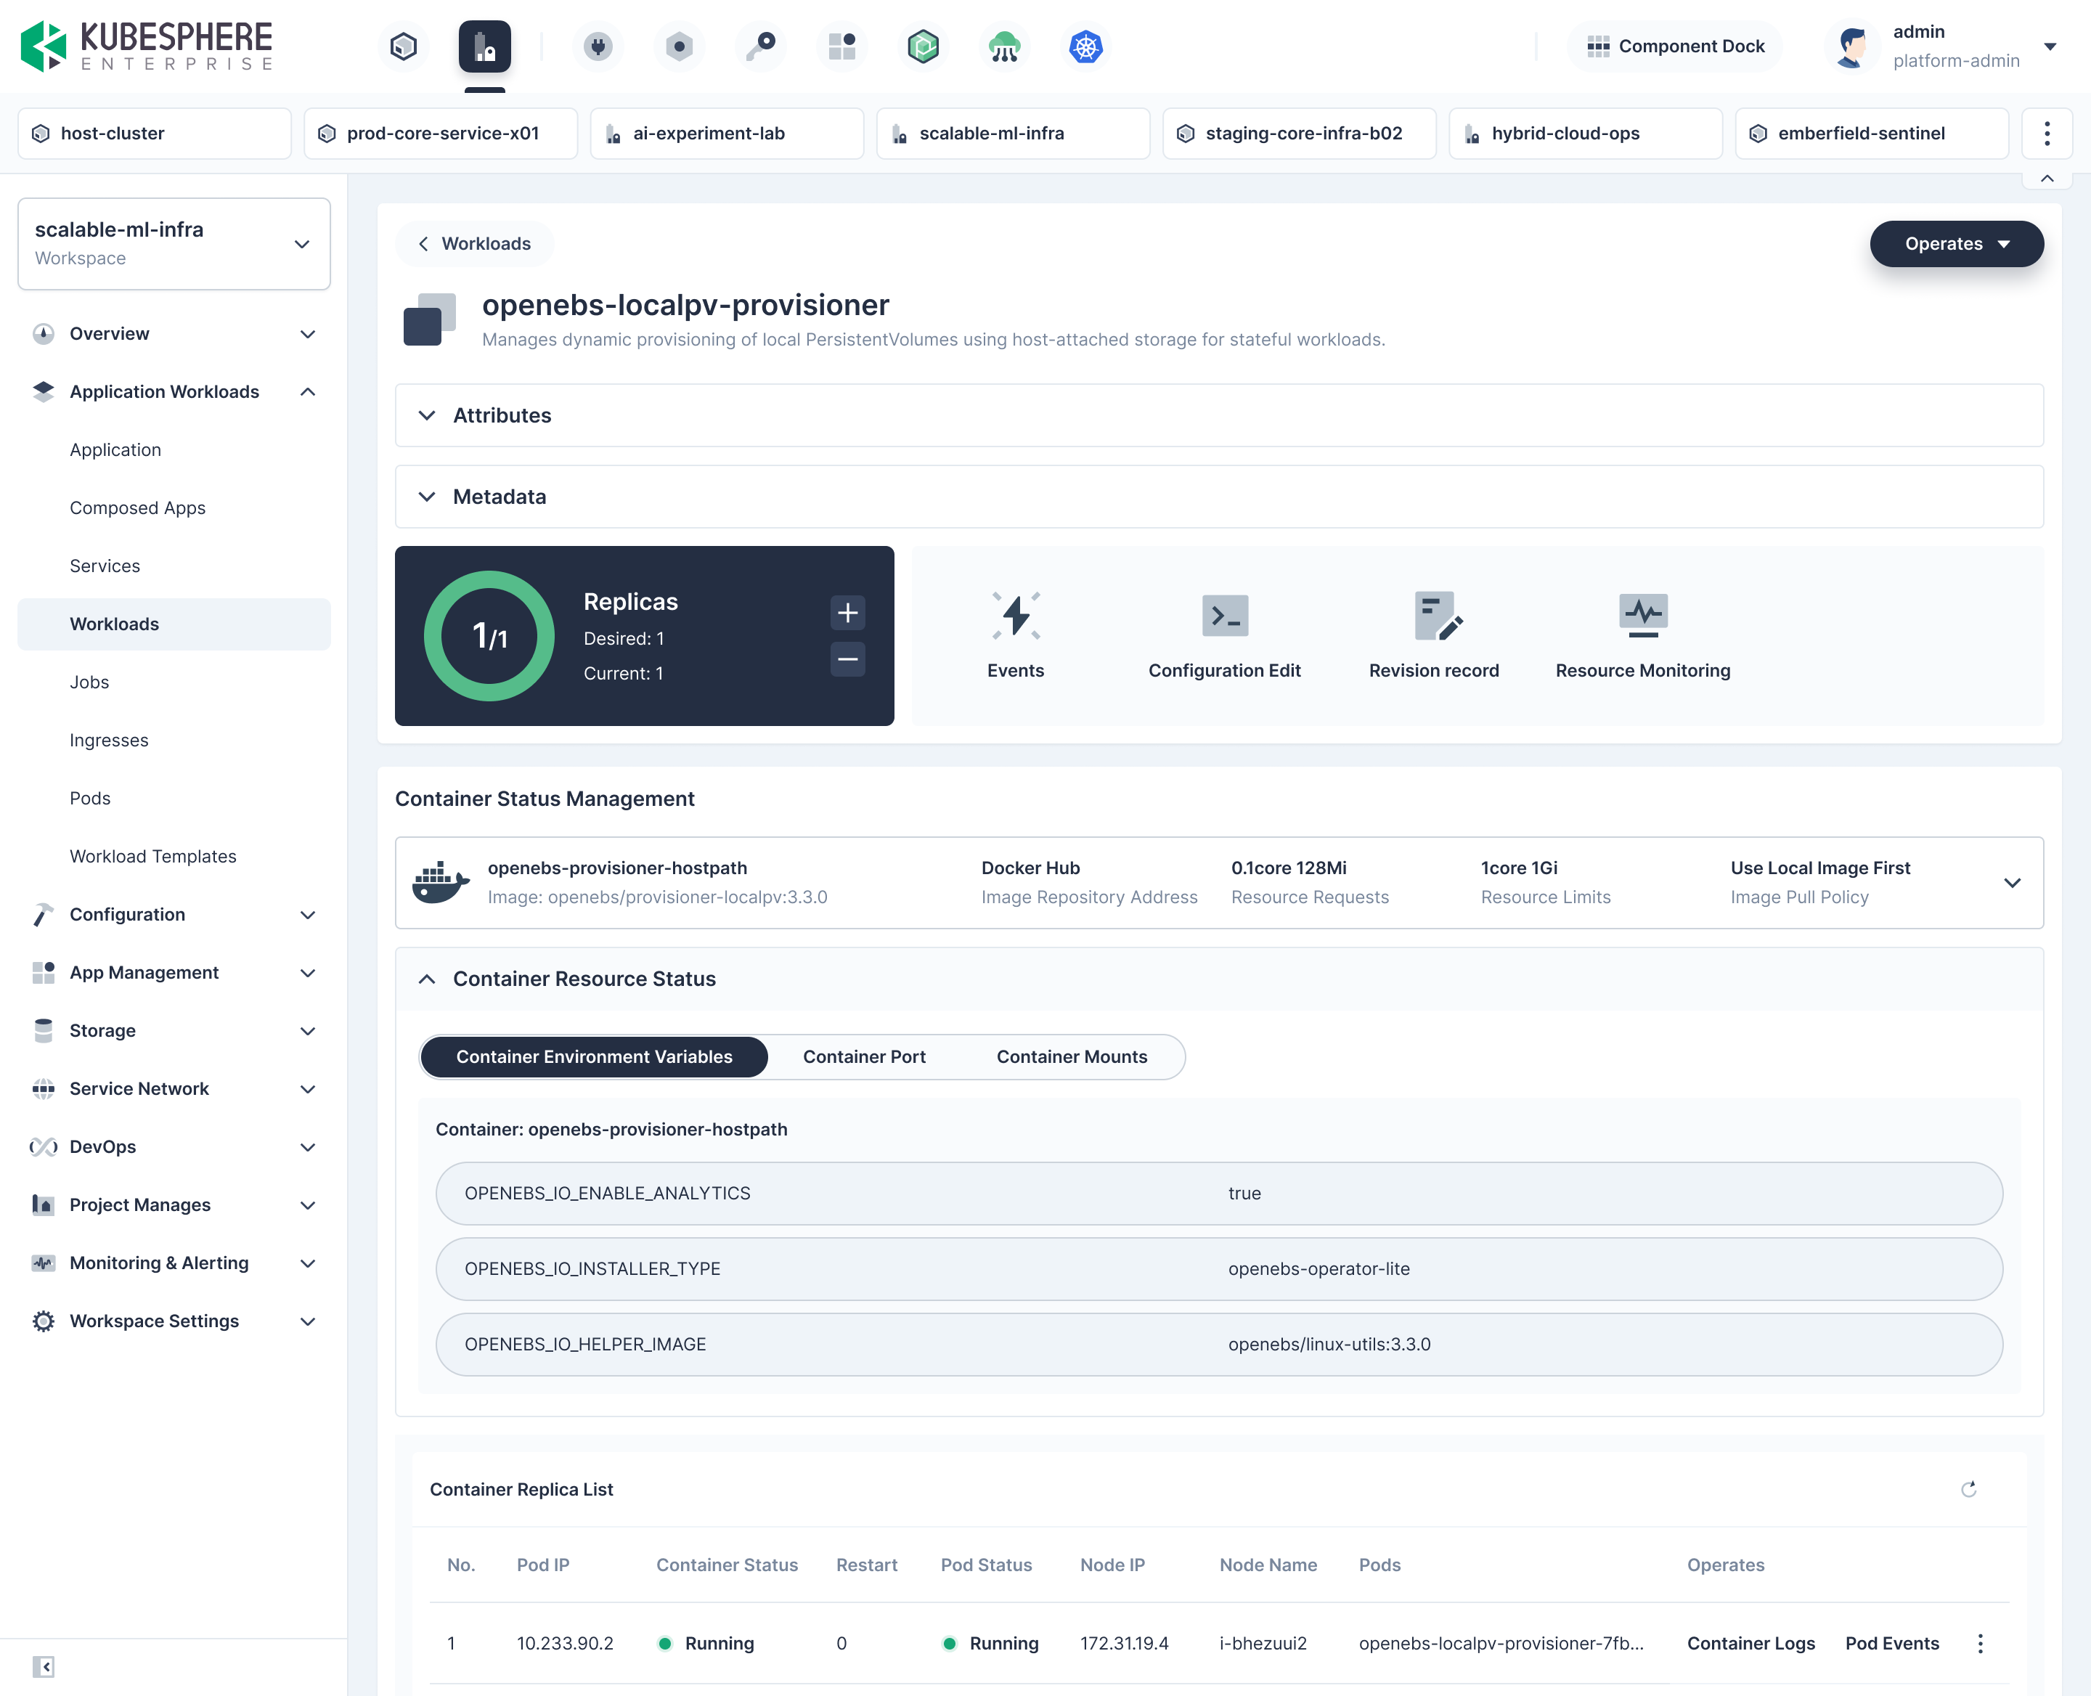
Task: Open the more-tabs kebab menu
Action: click(2047, 133)
